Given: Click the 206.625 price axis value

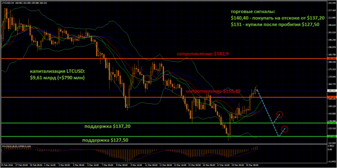Looking at the screenshot, I should click(331, 25).
